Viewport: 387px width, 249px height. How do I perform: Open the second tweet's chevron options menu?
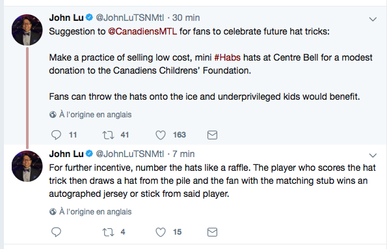coord(373,155)
